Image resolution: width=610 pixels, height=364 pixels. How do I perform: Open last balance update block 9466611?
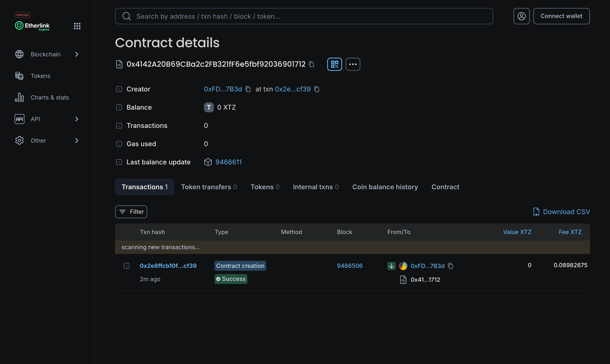[x=229, y=162]
